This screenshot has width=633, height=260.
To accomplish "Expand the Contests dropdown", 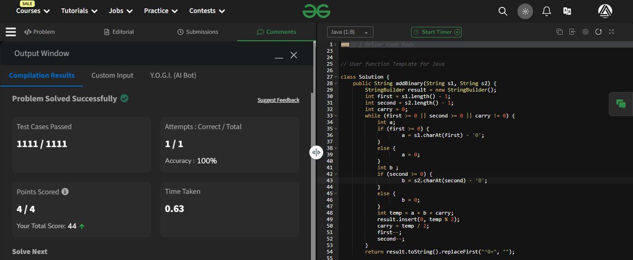I will (207, 11).
